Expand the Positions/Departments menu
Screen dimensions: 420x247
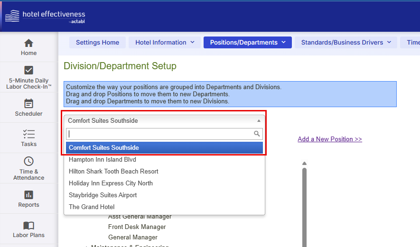click(x=247, y=43)
